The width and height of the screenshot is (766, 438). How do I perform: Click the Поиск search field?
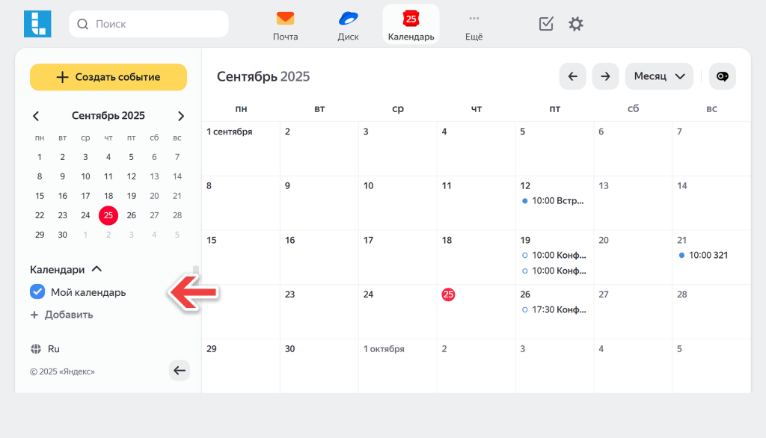click(x=149, y=24)
